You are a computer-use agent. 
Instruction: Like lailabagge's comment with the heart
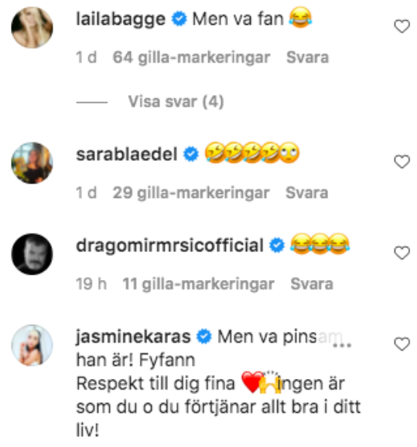coord(402,26)
